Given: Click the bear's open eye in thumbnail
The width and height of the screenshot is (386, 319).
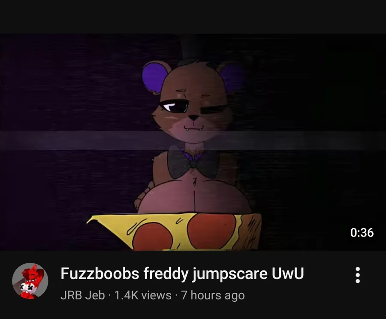Looking at the screenshot, I should click(x=174, y=106).
